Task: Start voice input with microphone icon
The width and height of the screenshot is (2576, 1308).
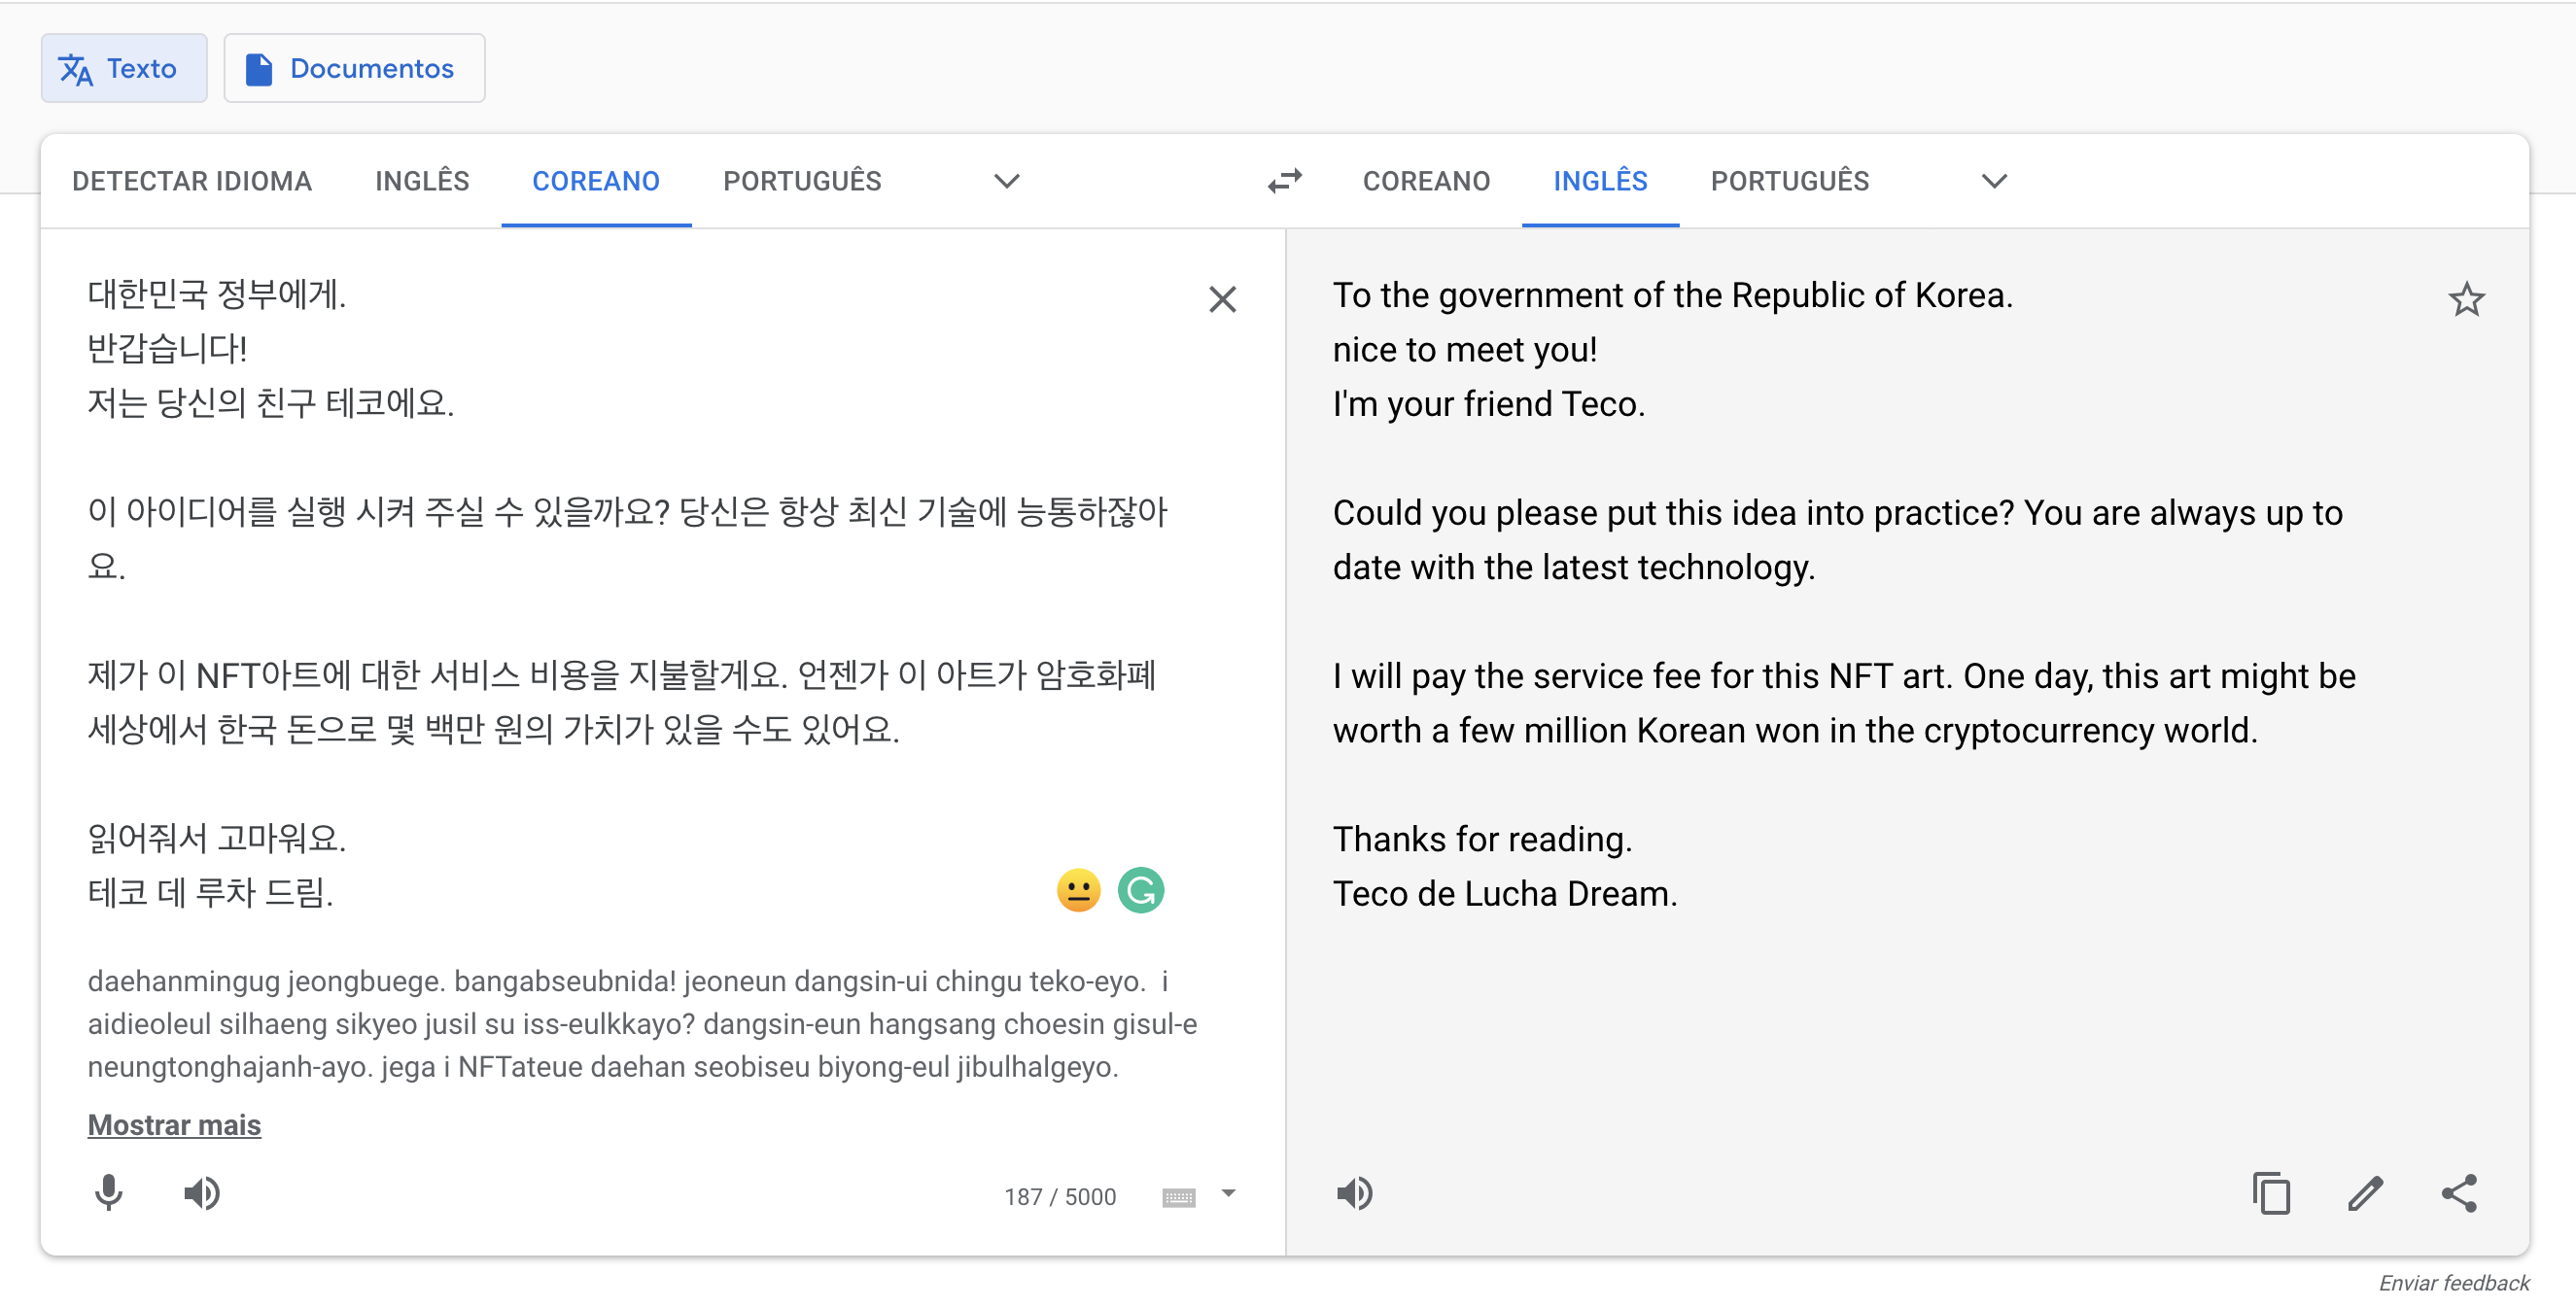Action: (x=109, y=1193)
